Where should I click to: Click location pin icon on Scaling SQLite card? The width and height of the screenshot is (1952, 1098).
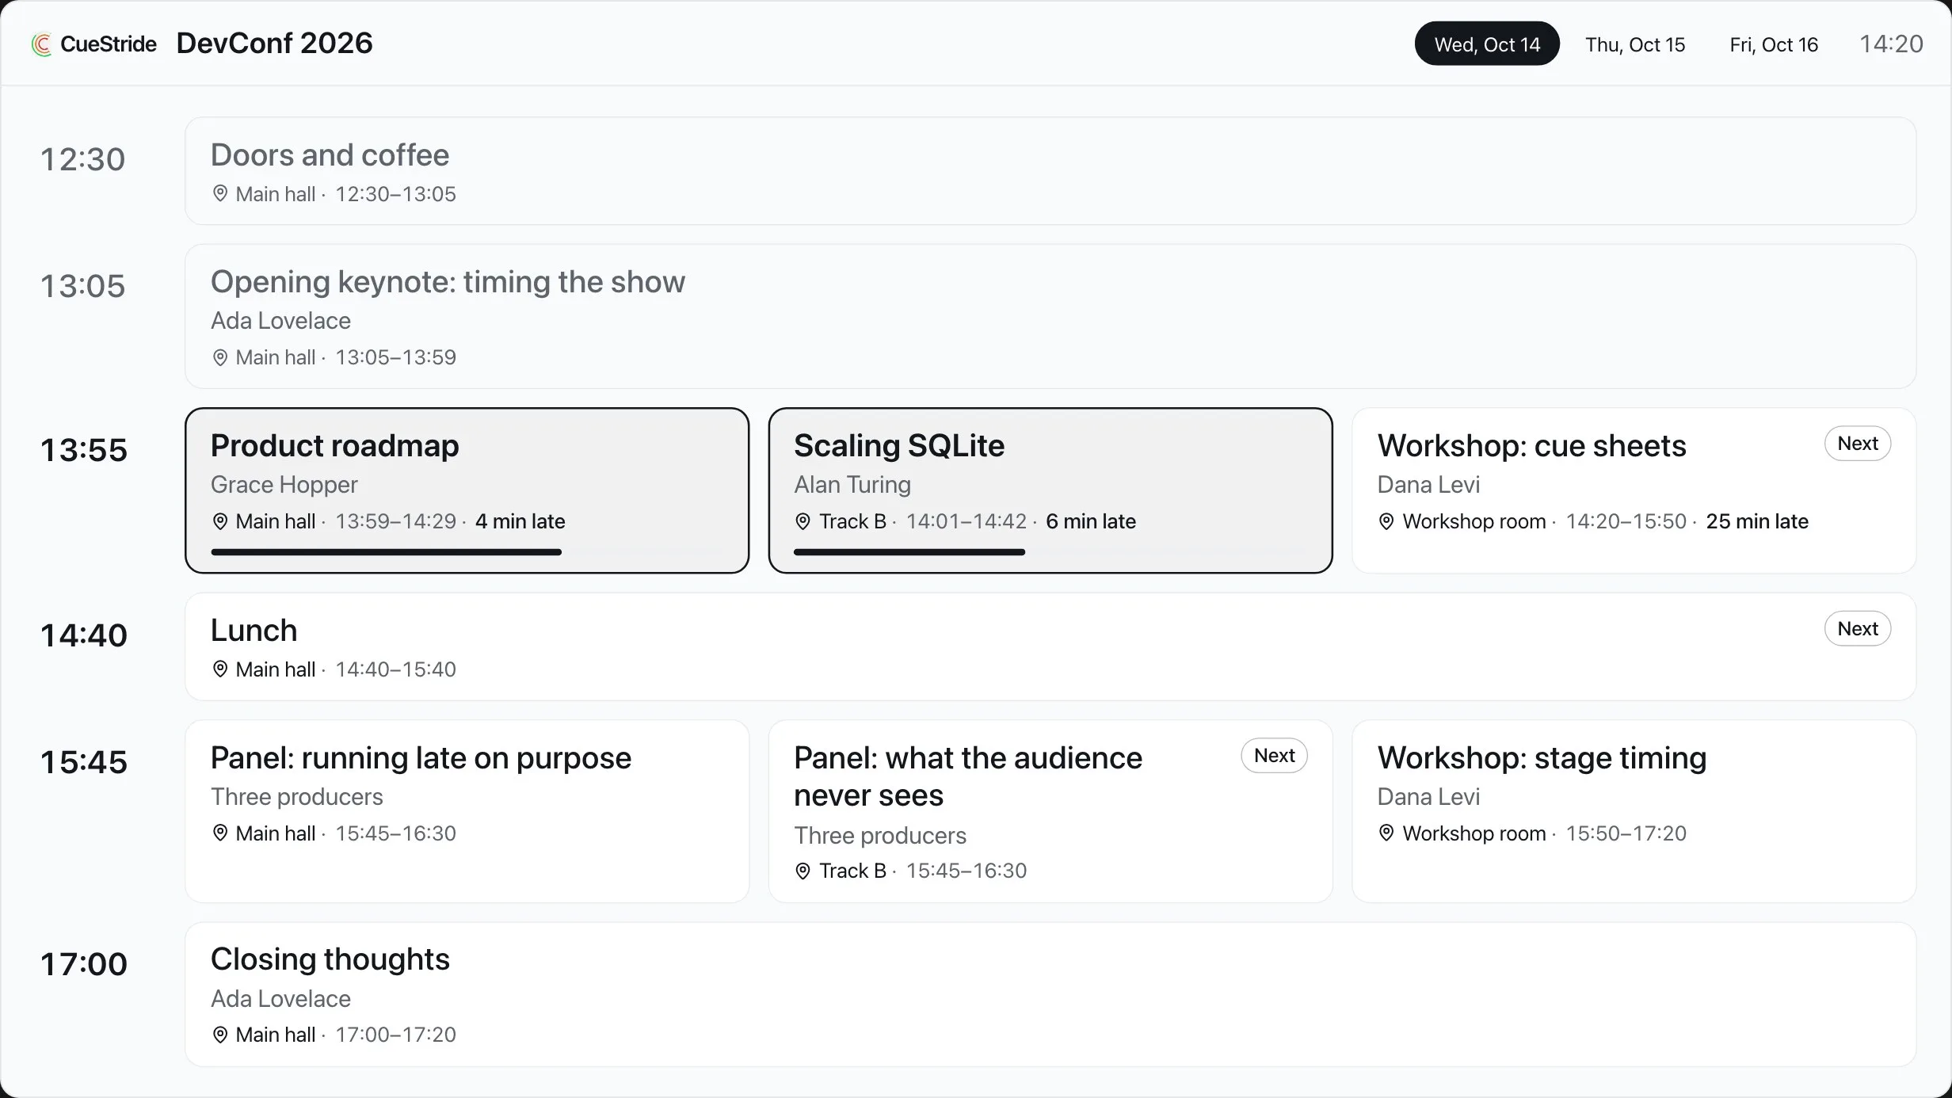(x=803, y=521)
